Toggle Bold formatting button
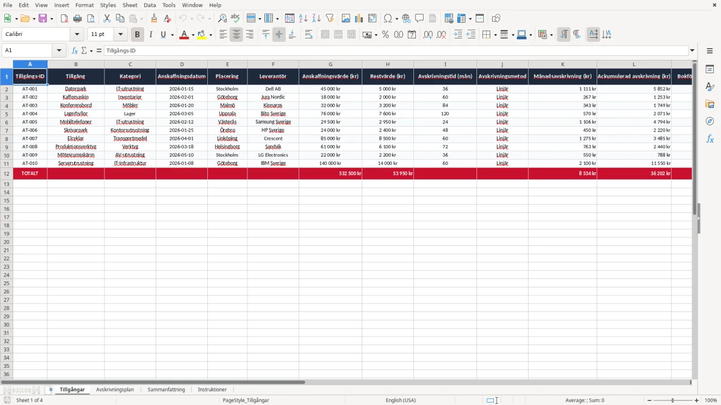This screenshot has width=721, height=405. 137,35
